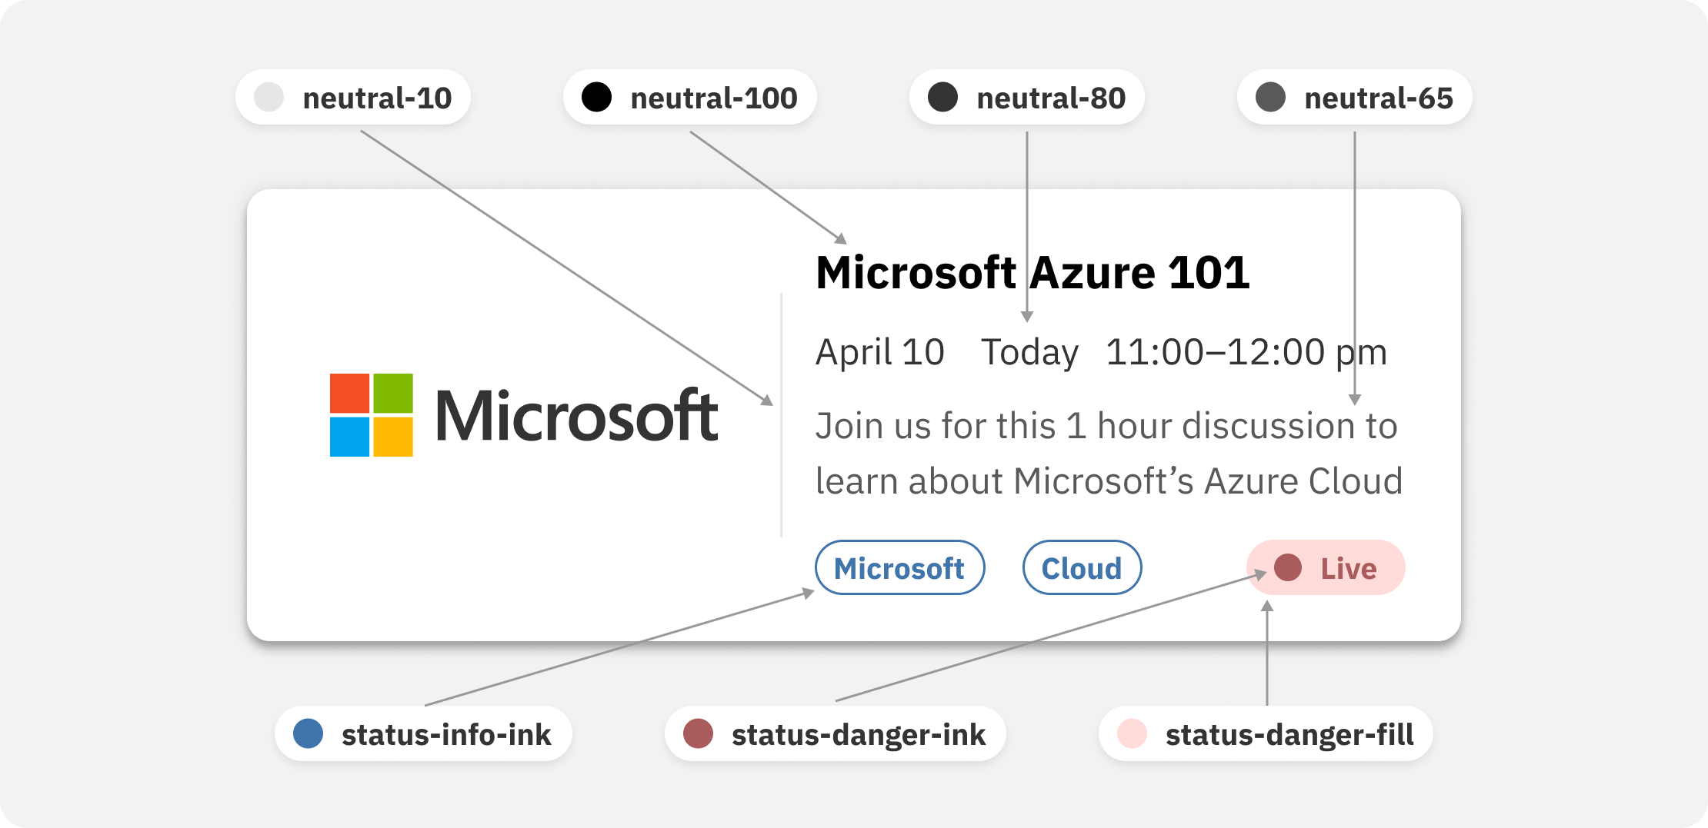Click the neutral-100 label pill
The height and width of the screenshot is (828, 1708).
[x=690, y=98]
